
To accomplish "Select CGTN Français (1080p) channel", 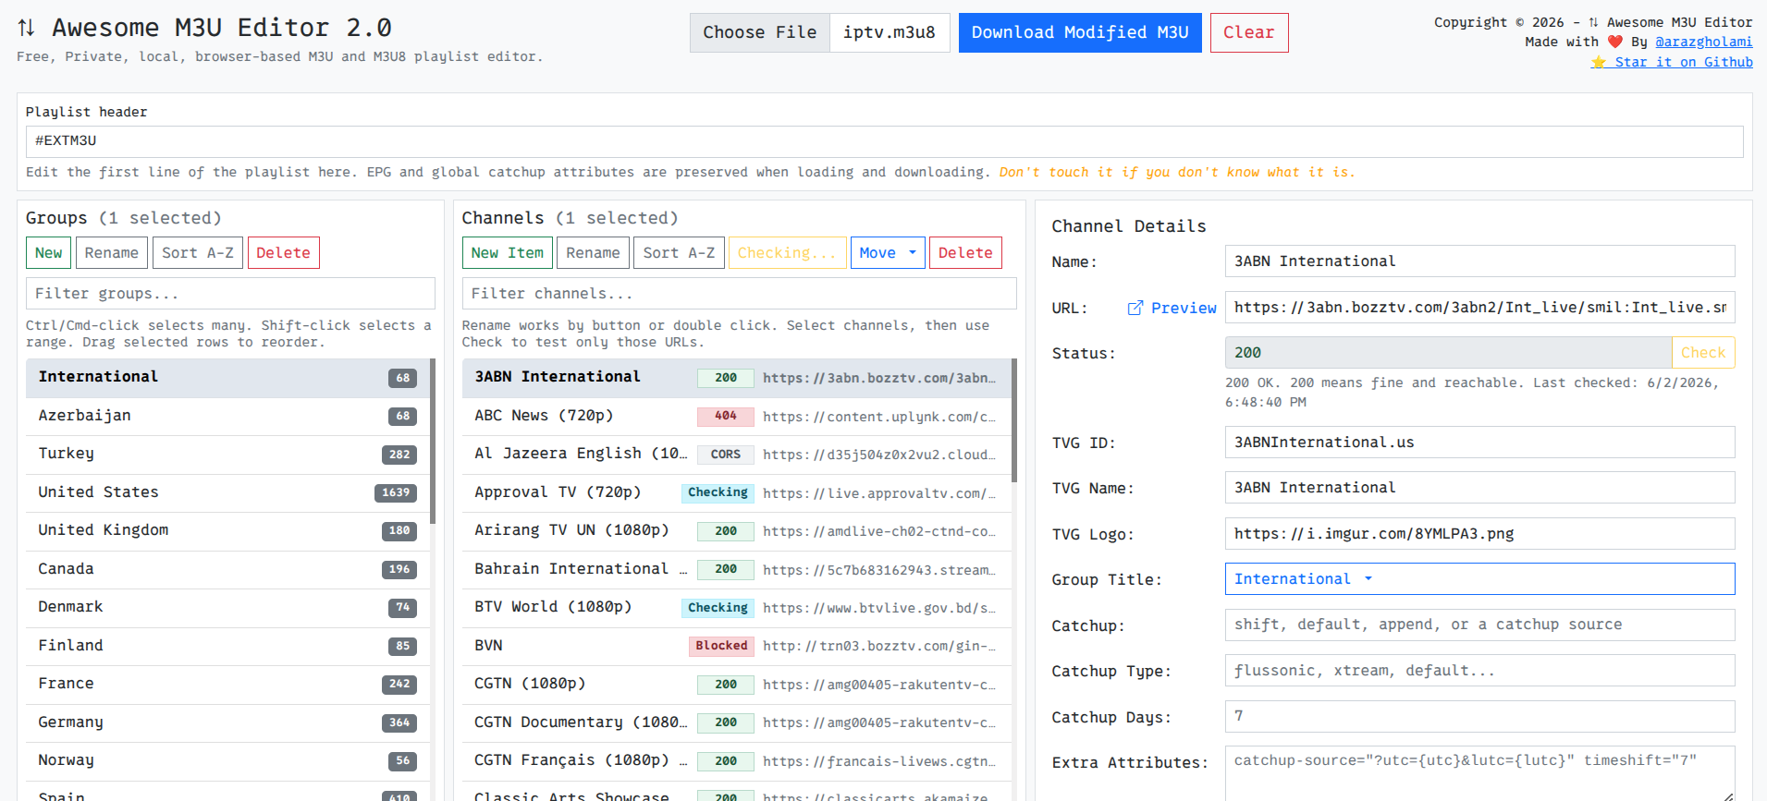I will [737, 760].
